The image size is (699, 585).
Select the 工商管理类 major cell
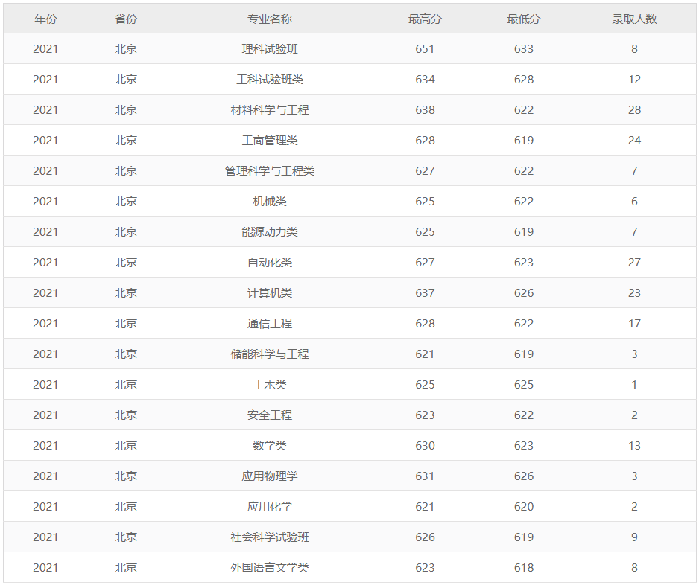pos(270,141)
